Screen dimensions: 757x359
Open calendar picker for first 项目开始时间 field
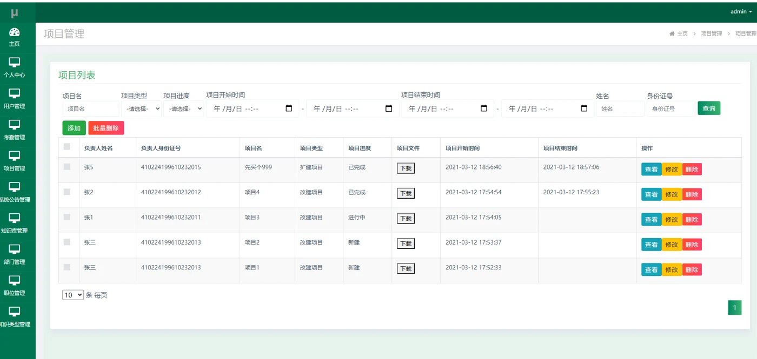coord(289,109)
